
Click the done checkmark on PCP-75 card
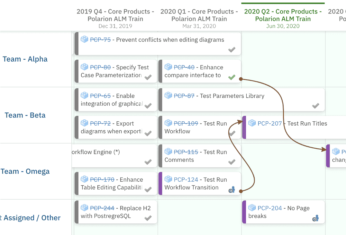point(232,49)
